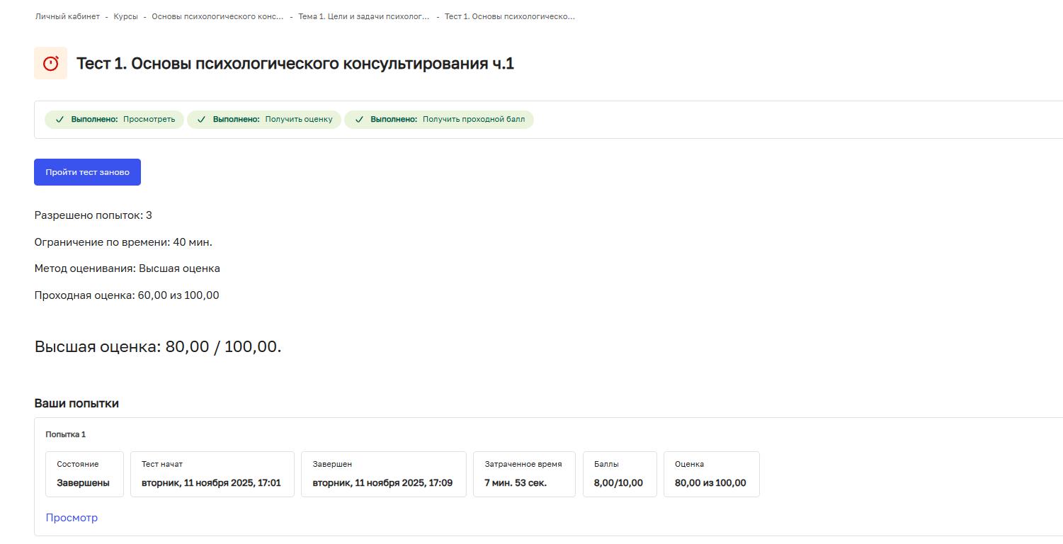Click the page title 'Тест 1. Основы психологического консультирования ч.1'
Viewport: 1063px width, 544px height.
tap(295, 64)
